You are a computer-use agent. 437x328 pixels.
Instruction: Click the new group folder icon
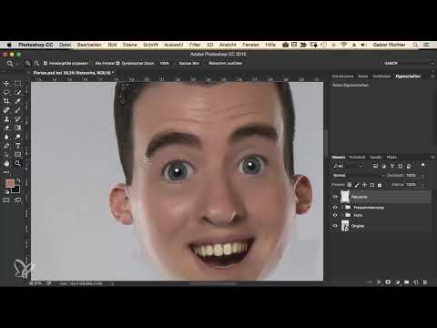pyautogui.click(x=407, y=282)
